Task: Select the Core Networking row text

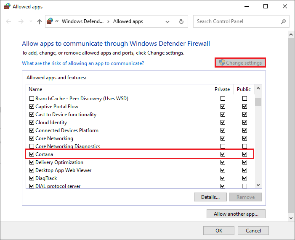Action: pyautogui.click(x=54, y=138)
